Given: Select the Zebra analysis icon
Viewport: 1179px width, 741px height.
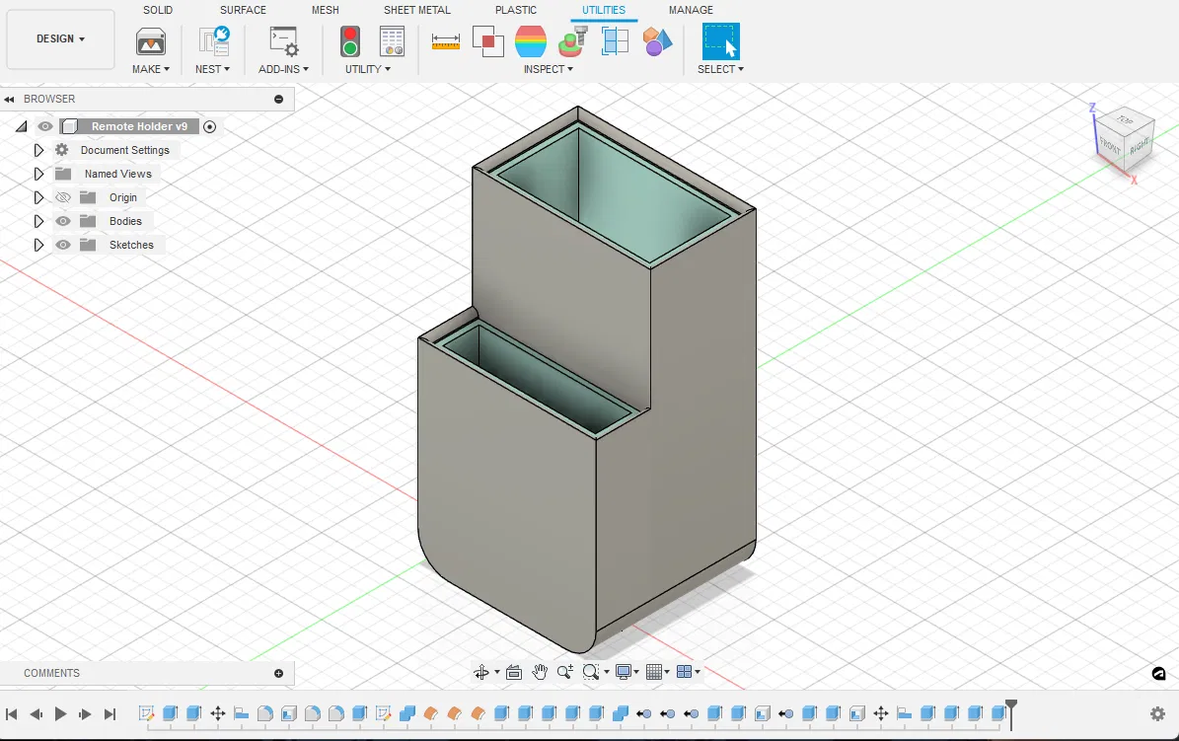Looking at the screenshot, I should [531, 41].
